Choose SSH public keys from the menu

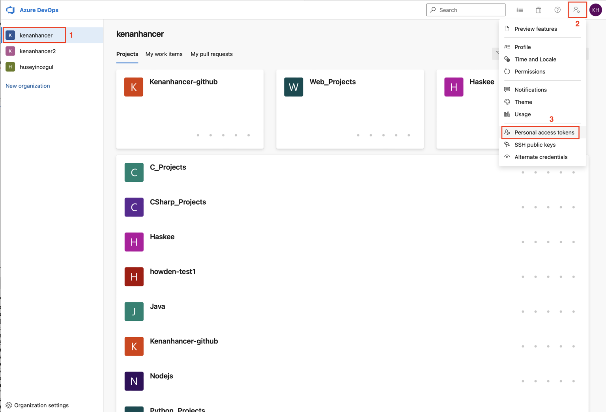point(535,145)
